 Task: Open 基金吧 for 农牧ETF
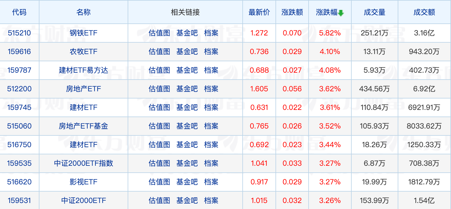(187, 52)
